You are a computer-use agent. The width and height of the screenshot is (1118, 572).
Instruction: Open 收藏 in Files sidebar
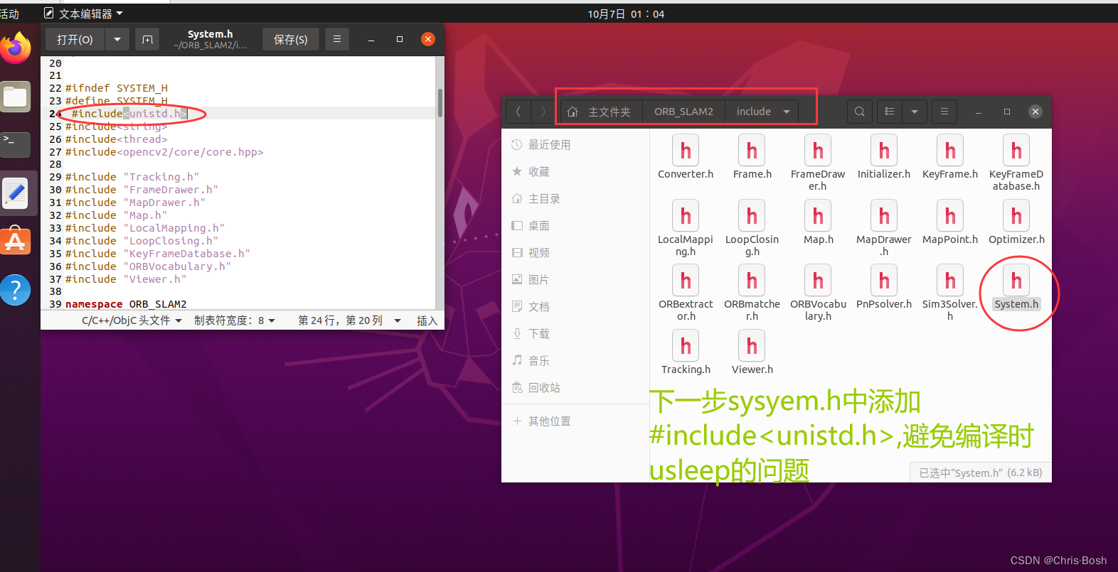[575, 172]
